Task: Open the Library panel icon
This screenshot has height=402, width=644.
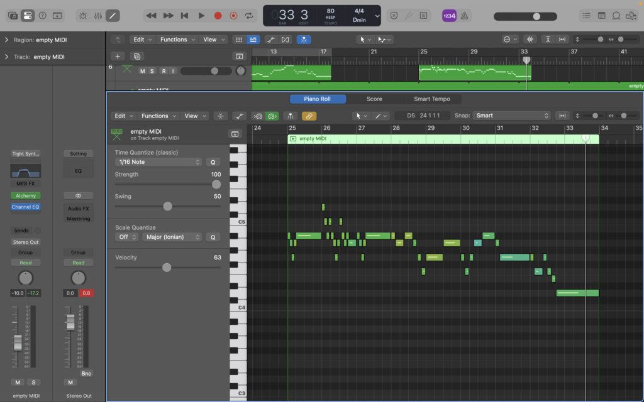Action: click(x=13, y=15)
